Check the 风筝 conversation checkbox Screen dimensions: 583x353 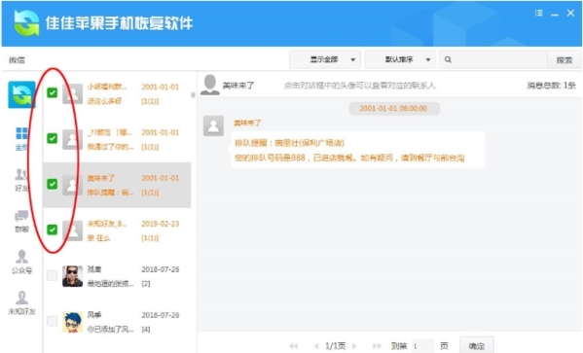[52, 321]
